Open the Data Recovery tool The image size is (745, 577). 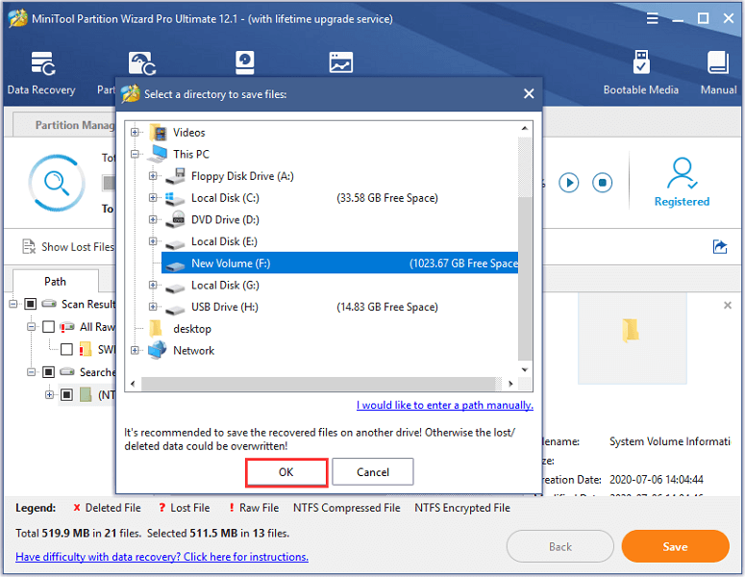(41, 73)
